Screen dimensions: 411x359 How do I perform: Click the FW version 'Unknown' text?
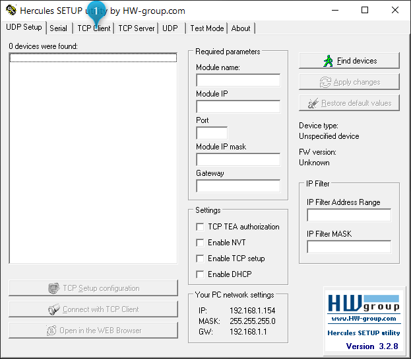(314, 163)
